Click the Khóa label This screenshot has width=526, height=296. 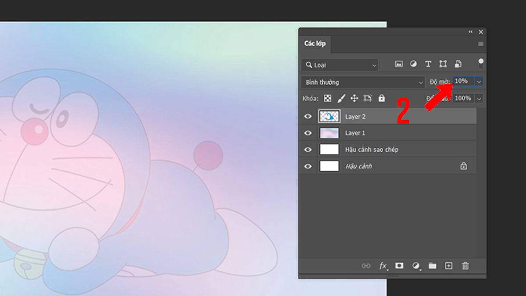[311, 98]
